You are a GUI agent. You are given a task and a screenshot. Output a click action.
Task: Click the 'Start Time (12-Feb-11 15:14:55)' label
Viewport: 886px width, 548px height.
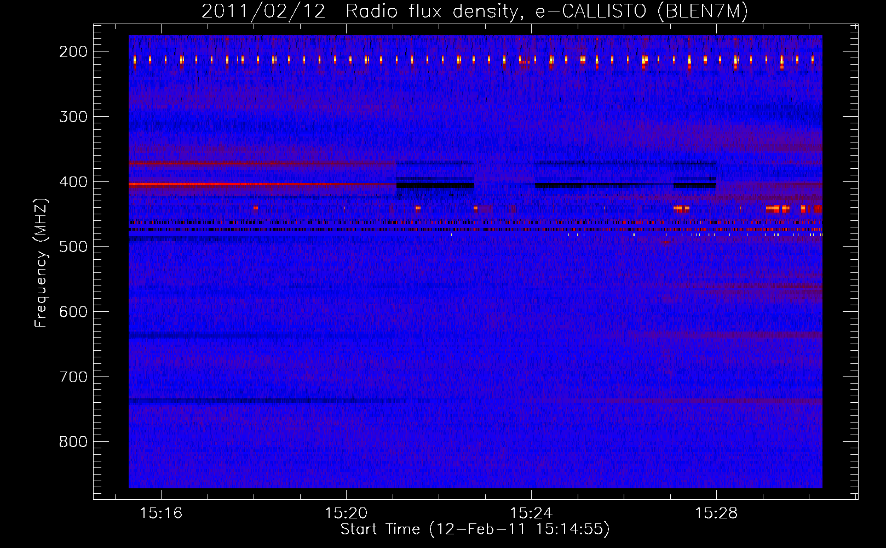click(x=475, y=529)
